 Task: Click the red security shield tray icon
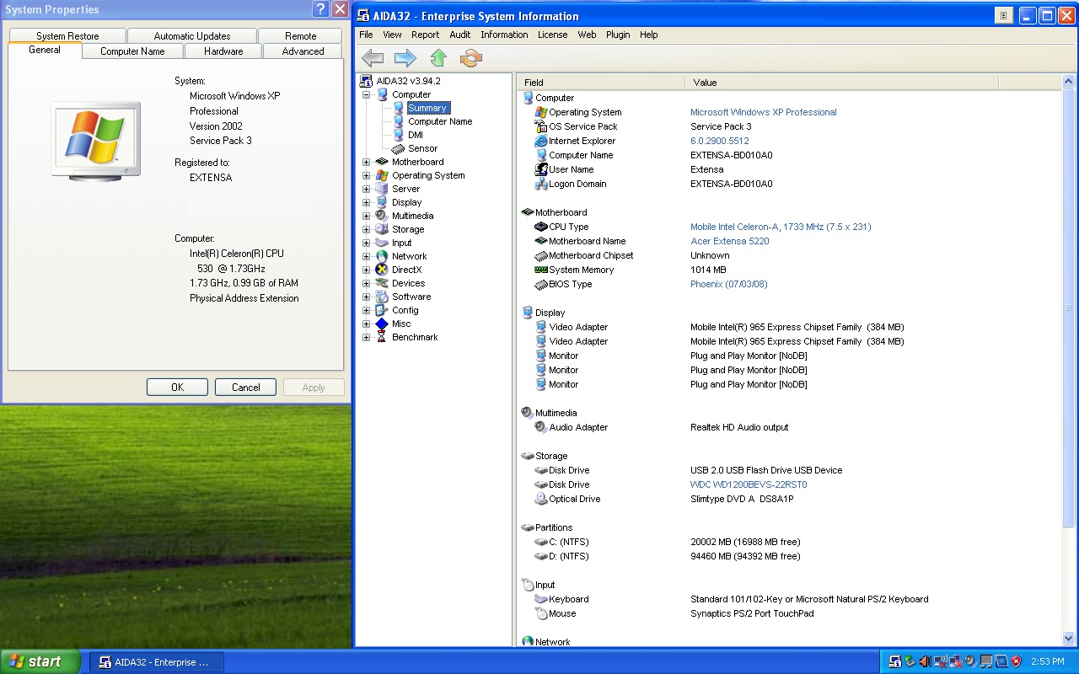(1016, 661)
